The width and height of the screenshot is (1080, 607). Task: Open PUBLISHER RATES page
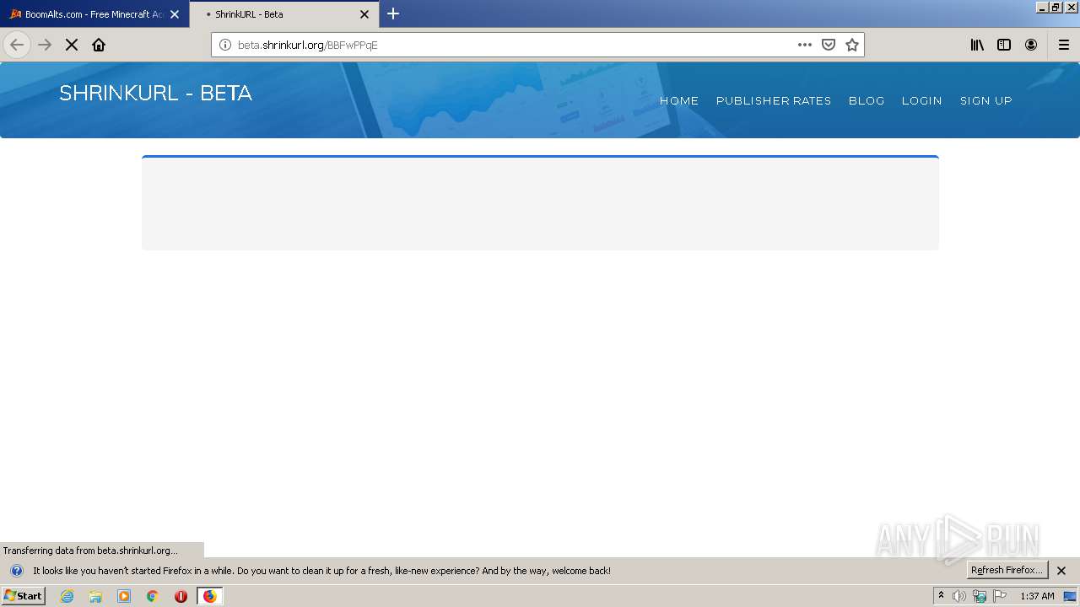click(x=774, y=100)
